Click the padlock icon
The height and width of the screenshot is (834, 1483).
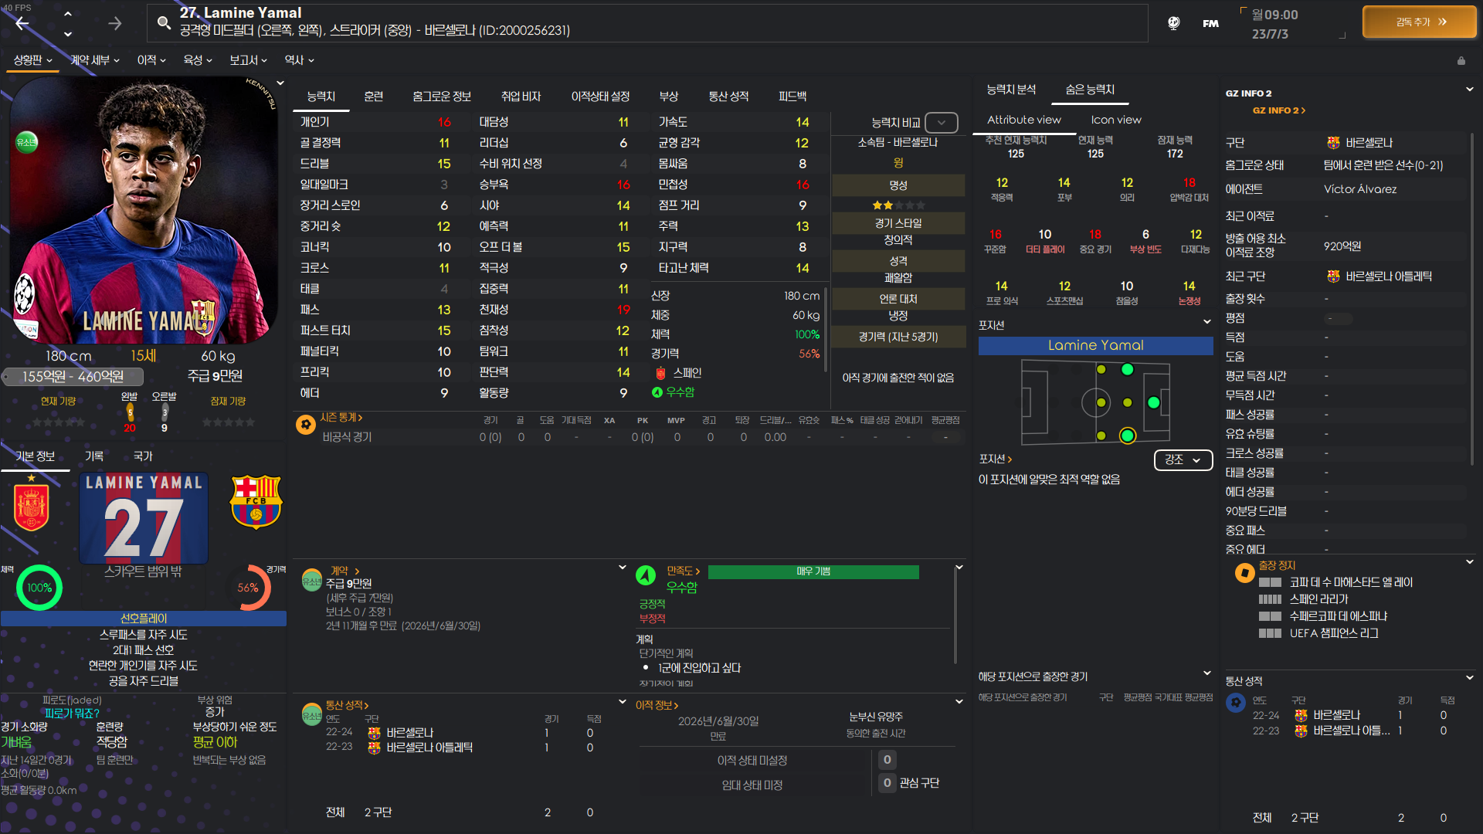(x=1461, y=60)
